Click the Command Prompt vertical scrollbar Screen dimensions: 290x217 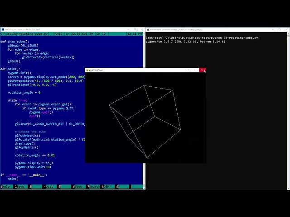tap(289, 111)
